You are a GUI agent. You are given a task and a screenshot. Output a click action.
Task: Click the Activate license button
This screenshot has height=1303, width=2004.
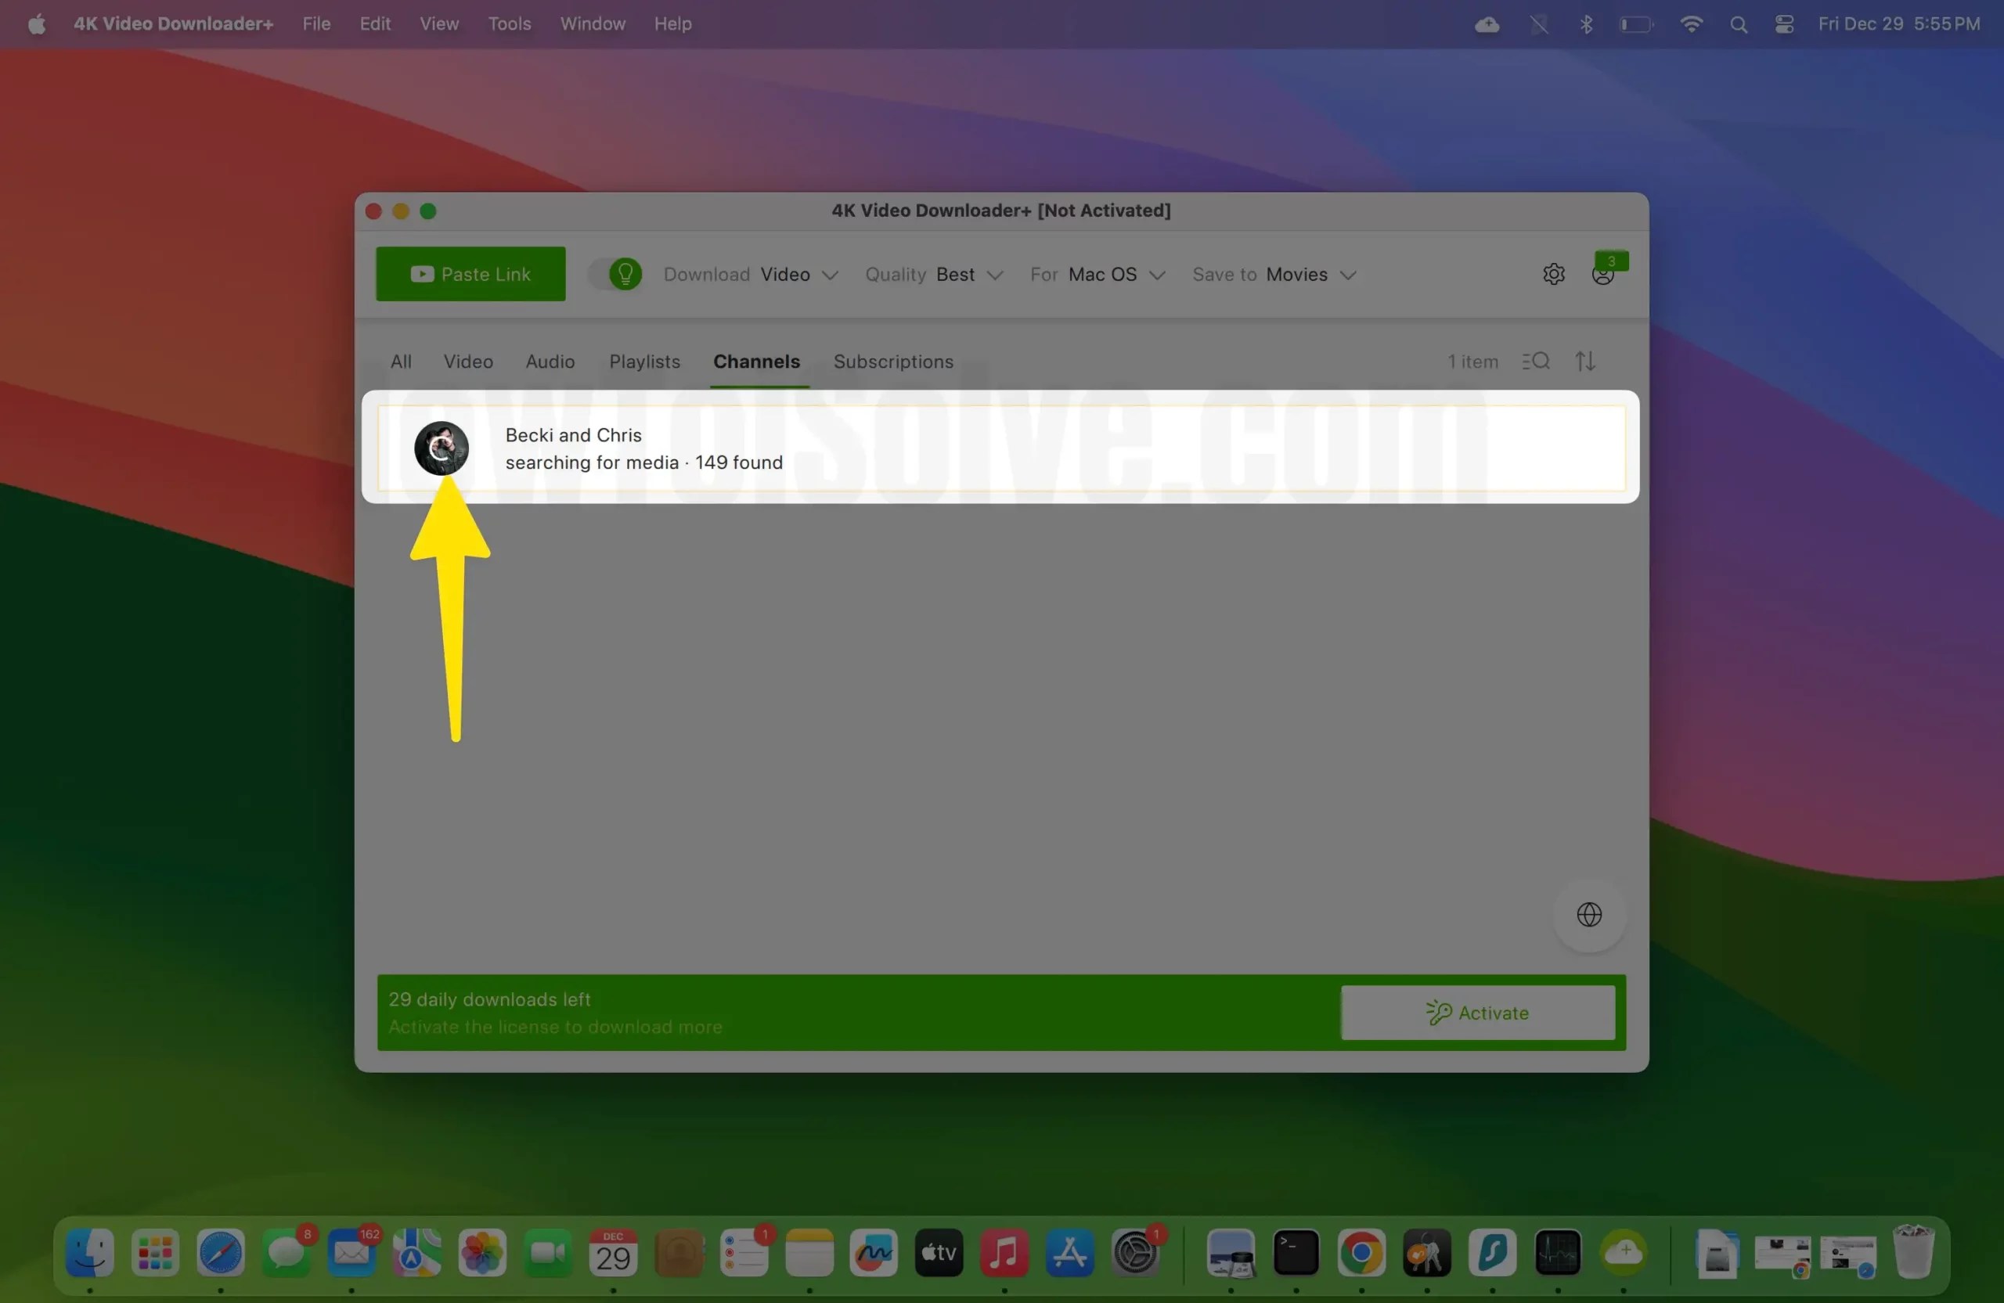pos(1479,1012)
